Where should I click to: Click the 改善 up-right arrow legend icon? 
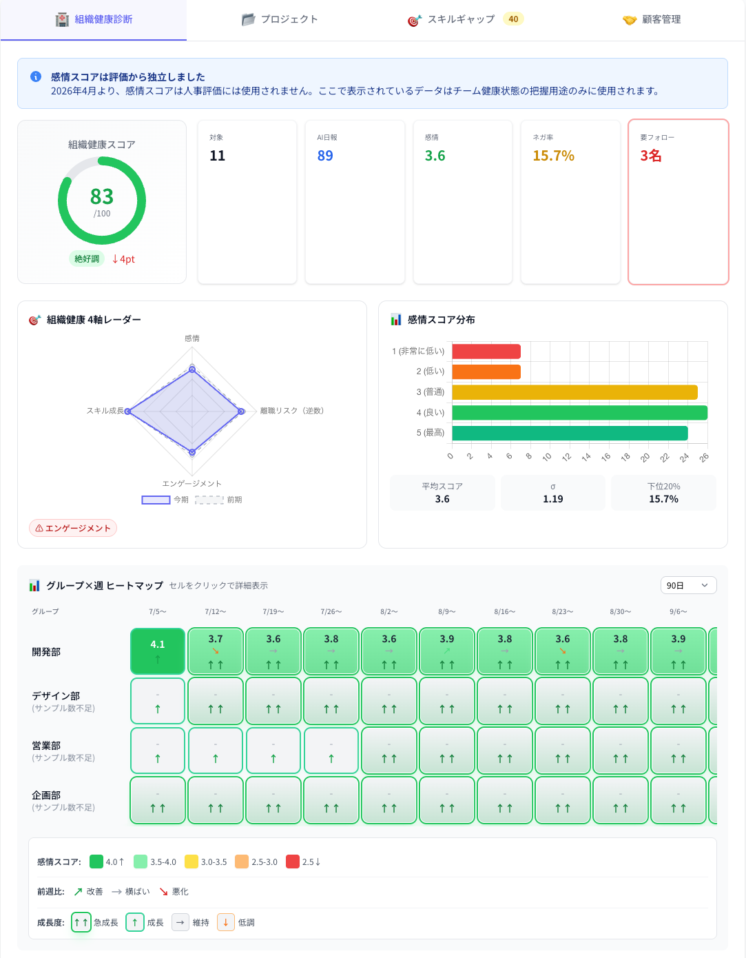click(78, 892)
